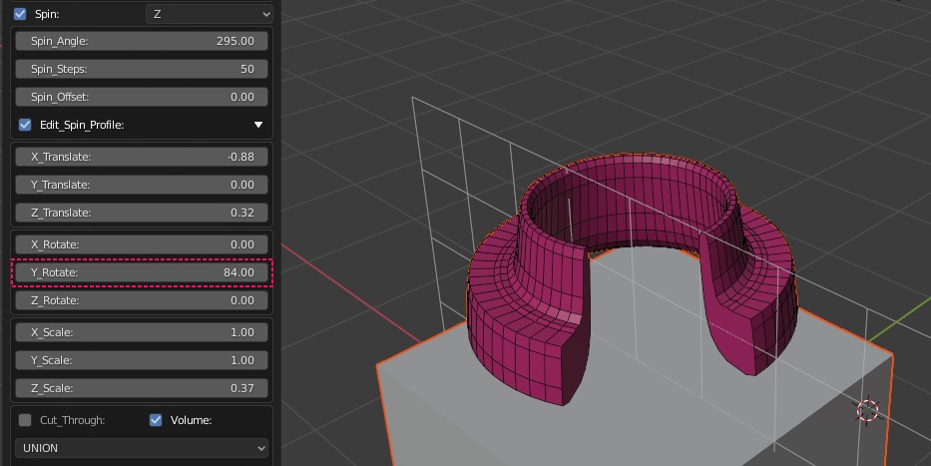Toggle the Spin checkbox

20,14
